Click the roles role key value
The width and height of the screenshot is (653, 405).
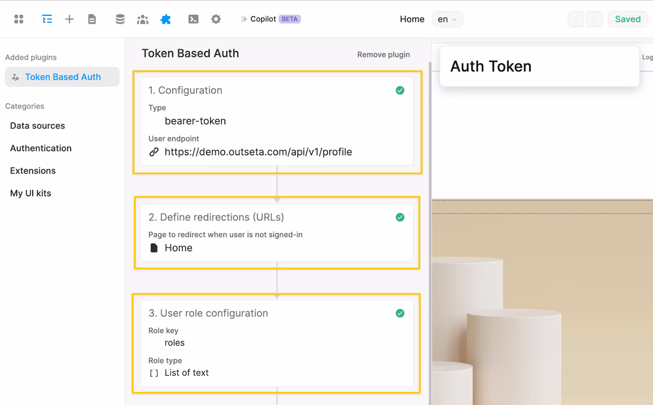tap(175, 343)
